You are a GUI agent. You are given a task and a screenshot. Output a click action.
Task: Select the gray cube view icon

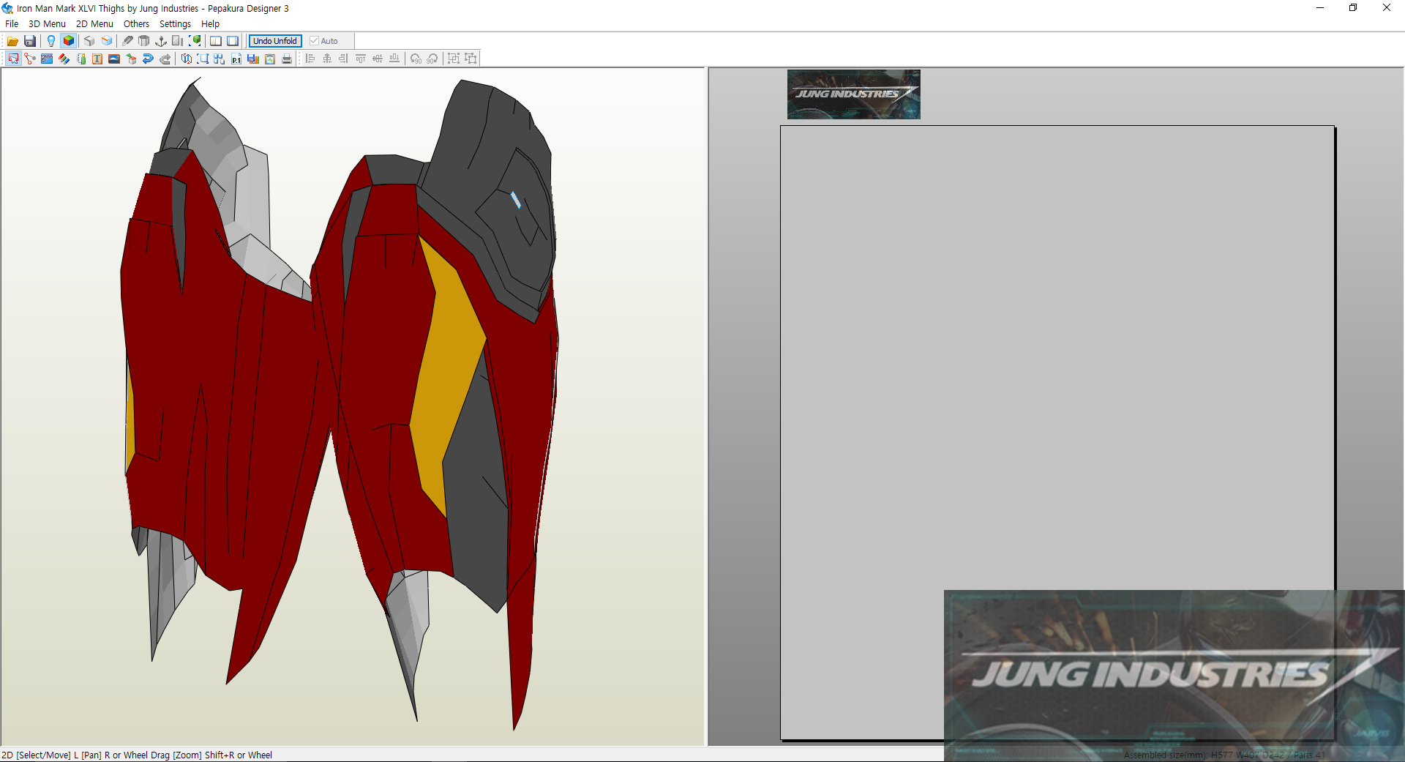[89, 41]
